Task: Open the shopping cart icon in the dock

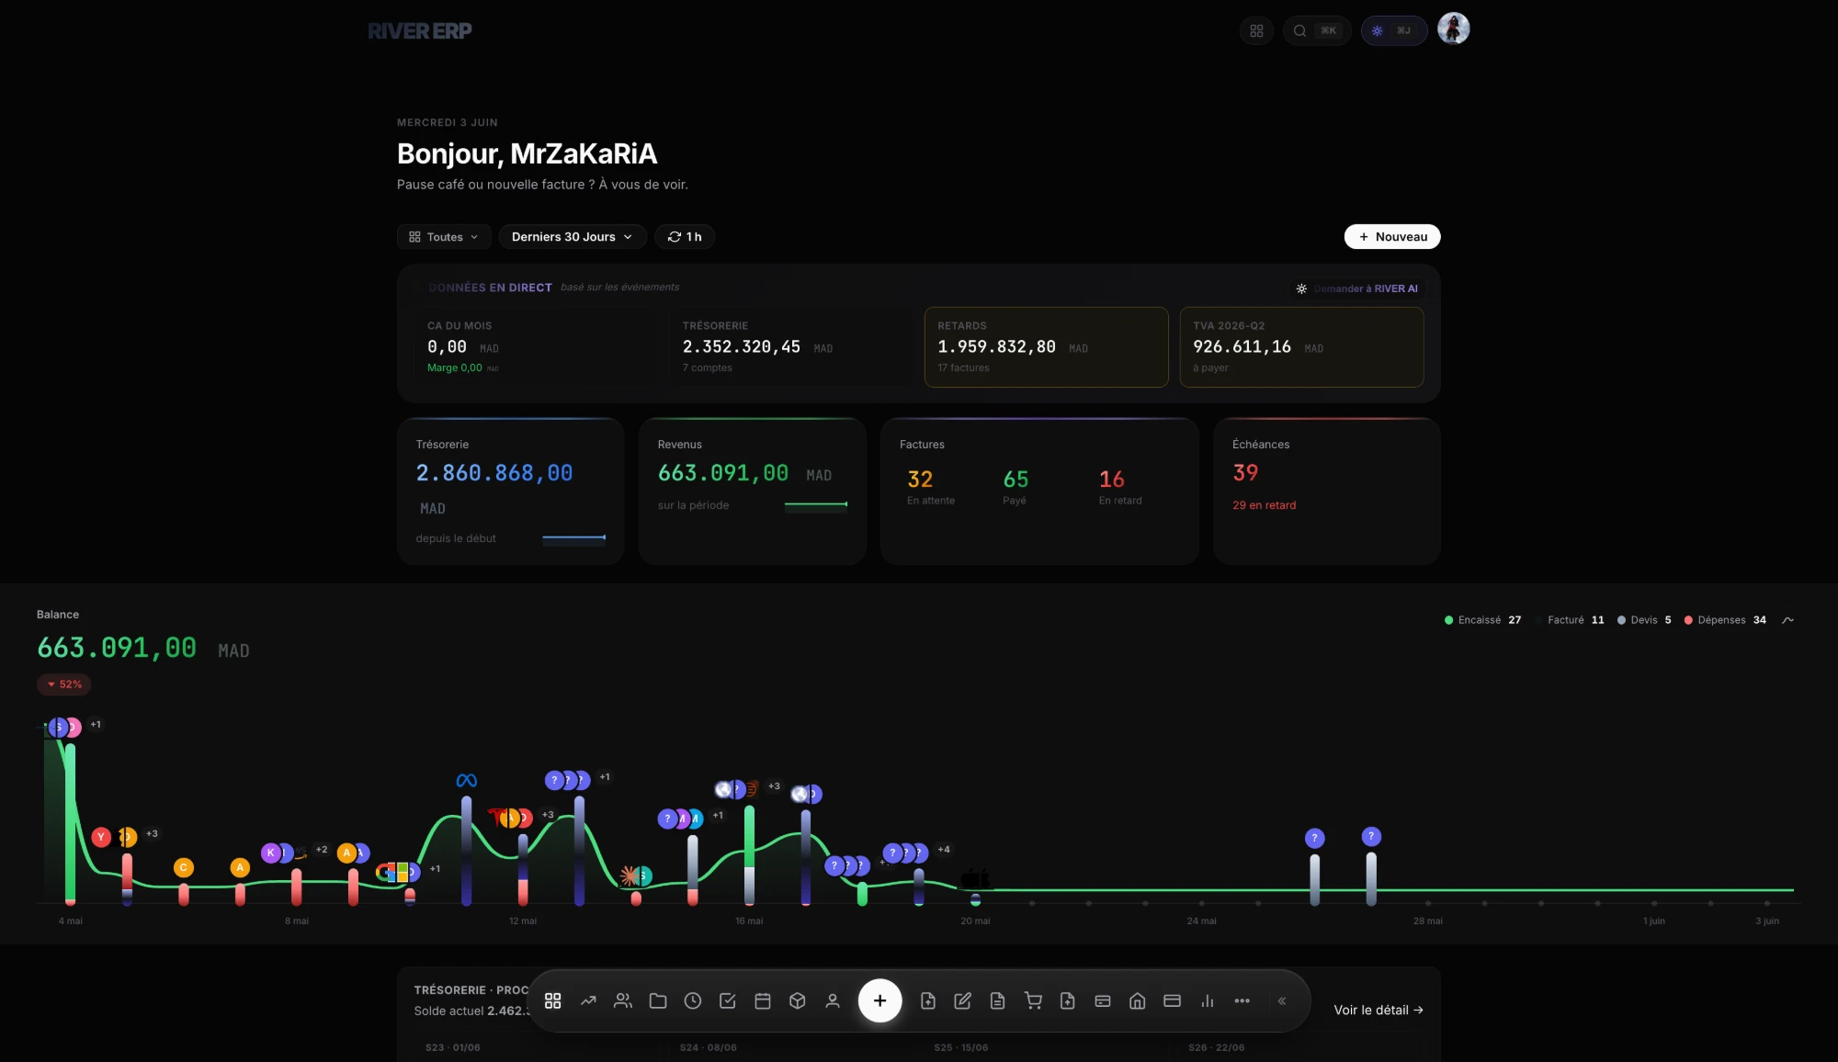Action: coord(1033,1000)
